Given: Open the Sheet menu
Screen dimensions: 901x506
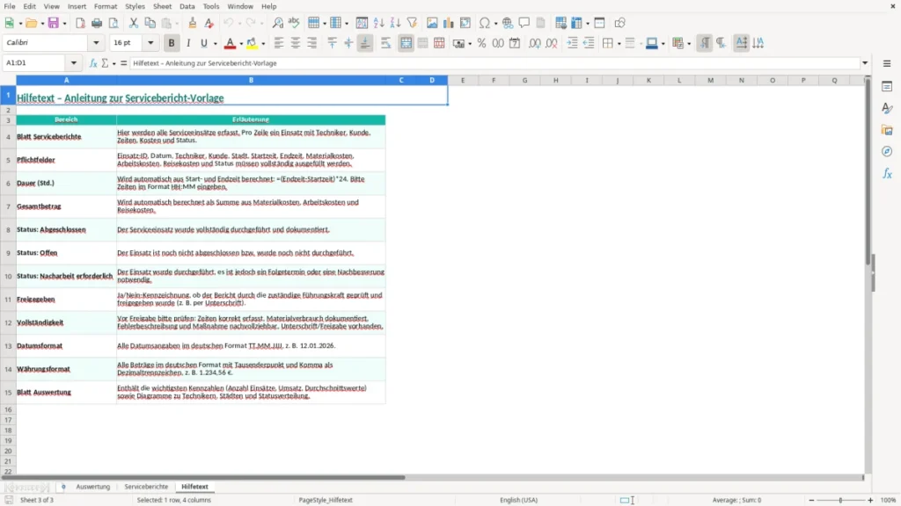Looking at the screenshot, I should tap(162, 6).
